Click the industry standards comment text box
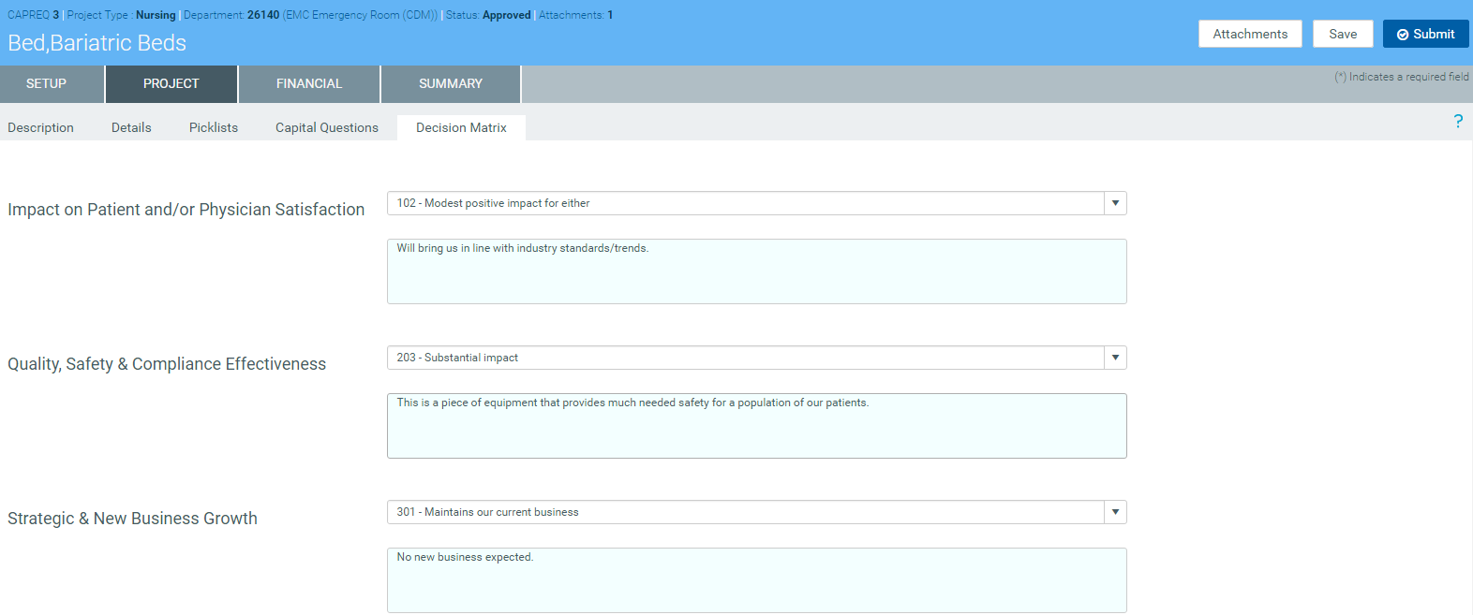The height and width of the screenshot is (615, 1473). tap(756, 271)
